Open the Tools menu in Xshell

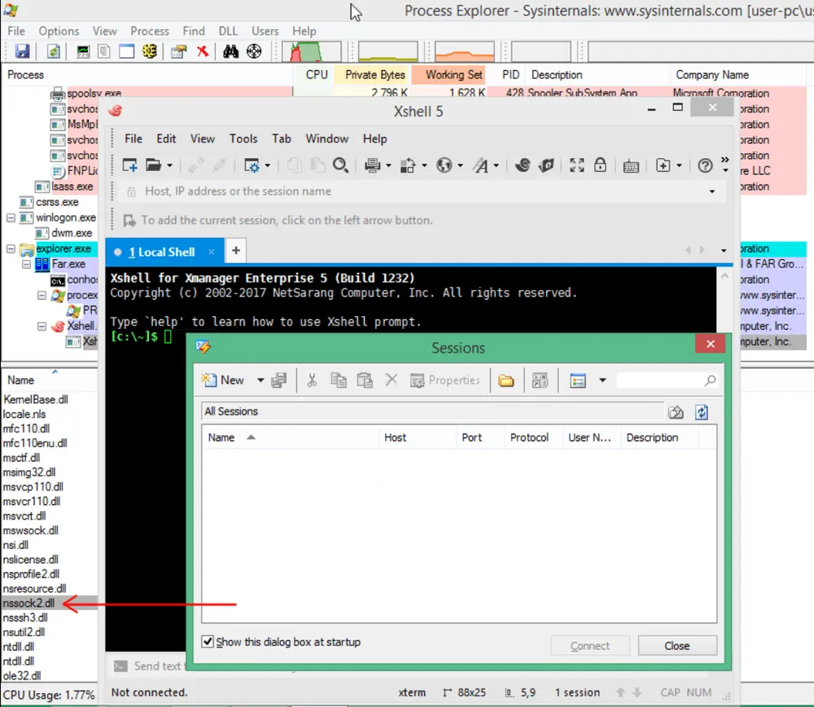pyautogui.click(x=243, y=138)
